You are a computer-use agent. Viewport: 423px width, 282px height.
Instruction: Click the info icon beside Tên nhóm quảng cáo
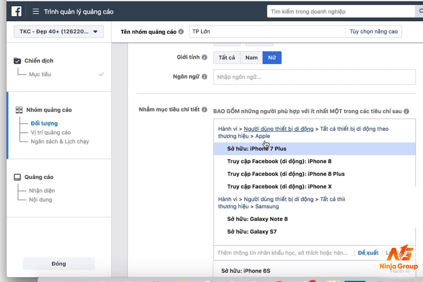(181, 31)
